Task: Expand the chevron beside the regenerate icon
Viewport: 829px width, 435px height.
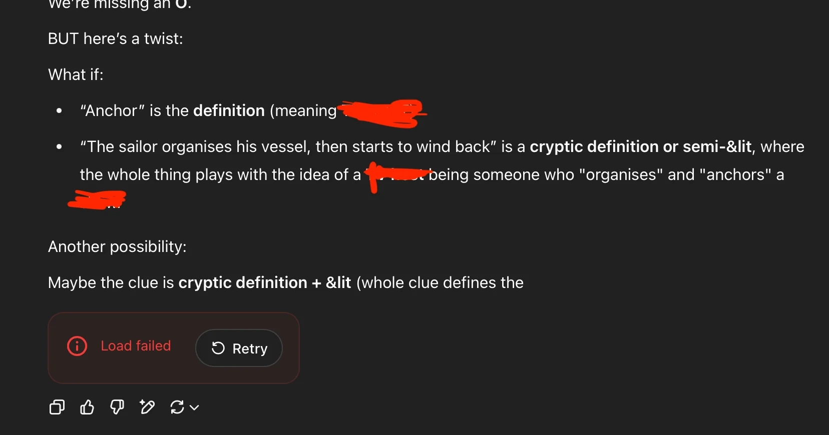Action: (x=195, y=407)
